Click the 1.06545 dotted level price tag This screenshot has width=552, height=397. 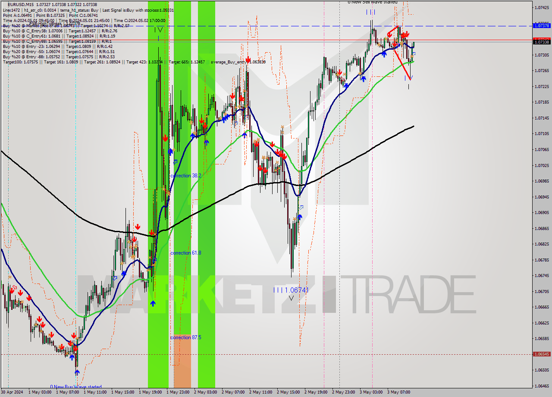click(x=542, y=354)
